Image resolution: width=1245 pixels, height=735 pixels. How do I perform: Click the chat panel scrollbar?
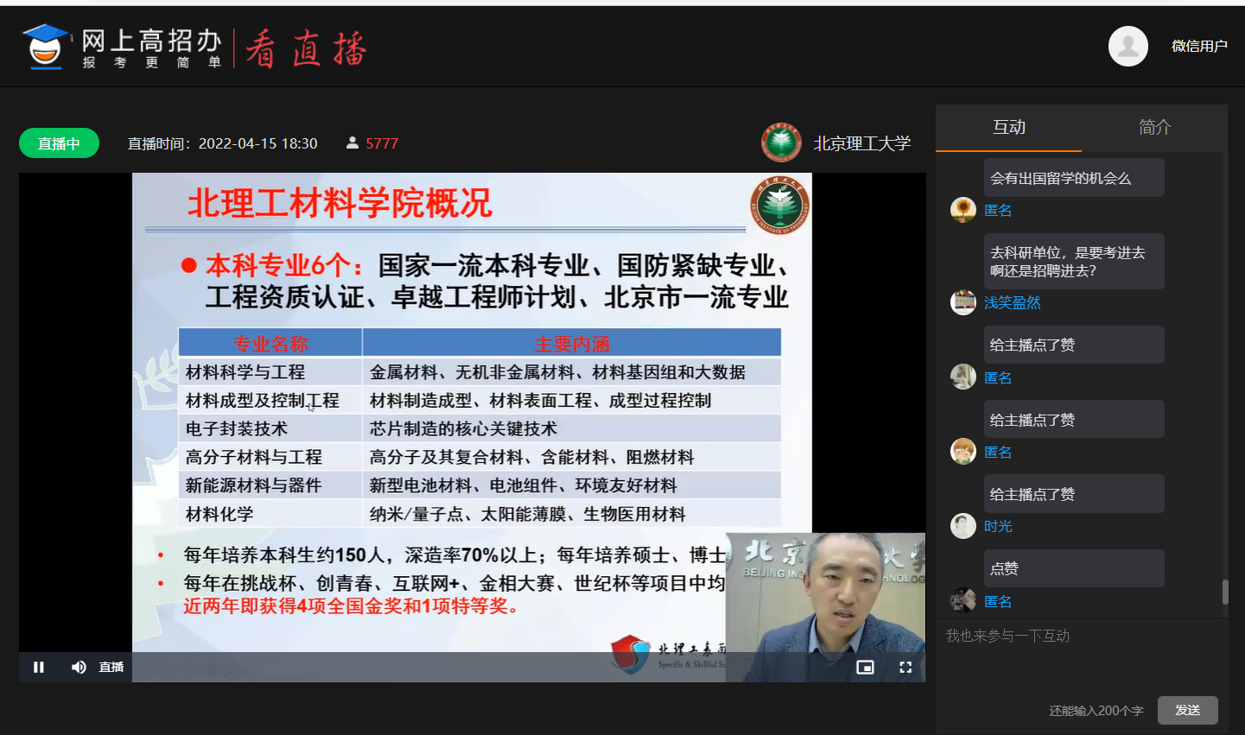pyautogui.click(x=1225, y=592)
